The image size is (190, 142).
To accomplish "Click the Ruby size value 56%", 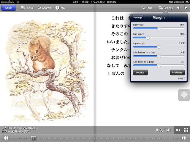I will coord(182,25).
